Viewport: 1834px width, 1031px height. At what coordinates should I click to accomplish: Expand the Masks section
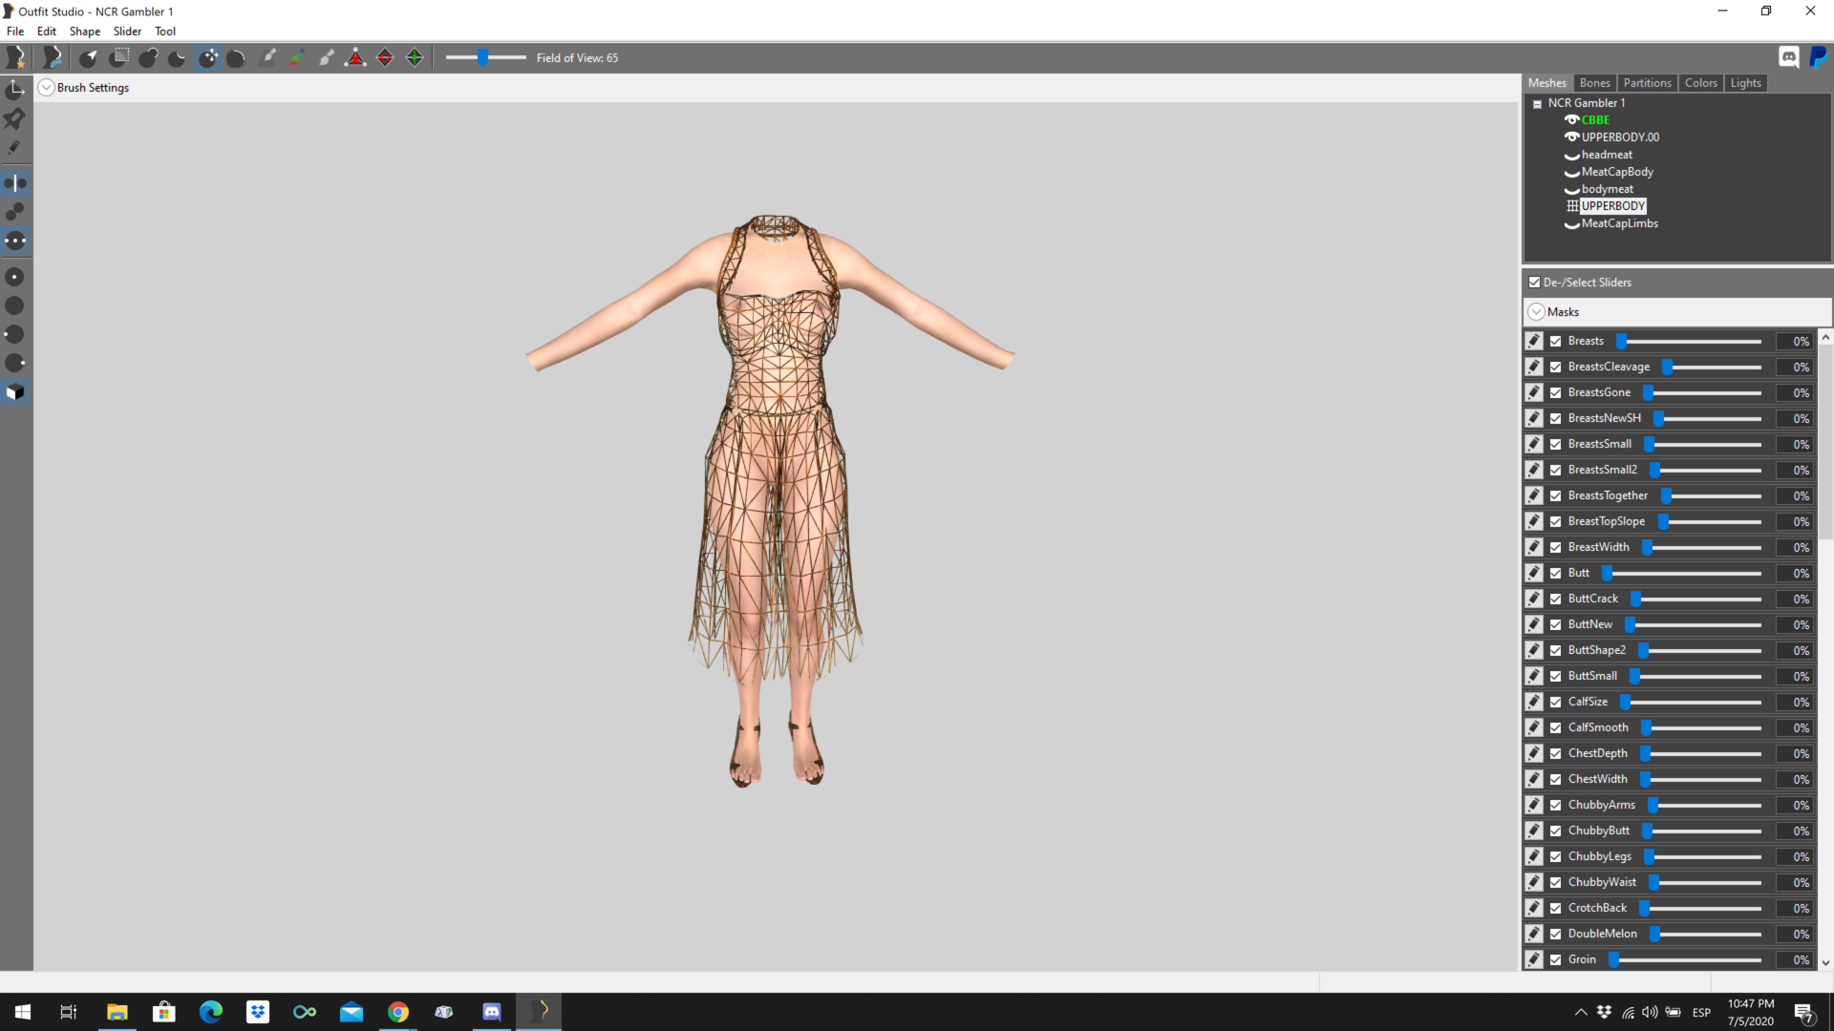pos(1536,312)
